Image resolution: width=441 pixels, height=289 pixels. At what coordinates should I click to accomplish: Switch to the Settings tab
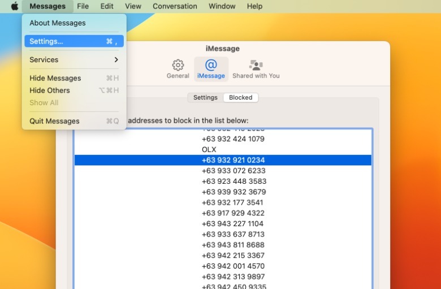(x=205, y=97)
